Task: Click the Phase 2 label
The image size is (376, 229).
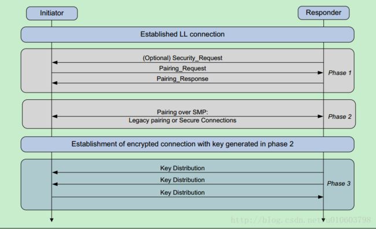Action: coord(340,117)
